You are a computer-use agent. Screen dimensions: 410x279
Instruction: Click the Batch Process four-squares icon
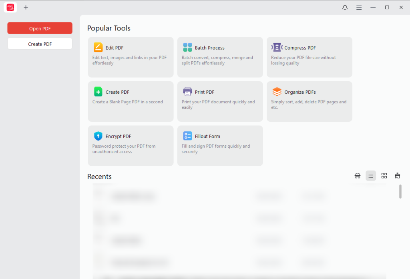click(x=187, y=47)
